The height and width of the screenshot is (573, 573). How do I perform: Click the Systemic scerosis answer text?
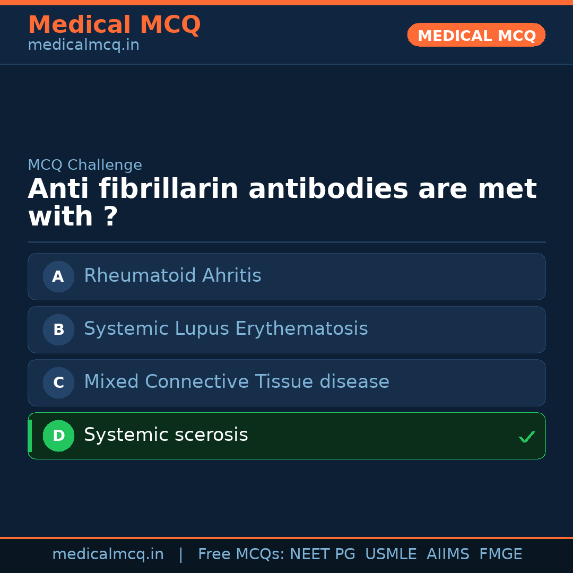pyautogui.click(x=166, y=435)
